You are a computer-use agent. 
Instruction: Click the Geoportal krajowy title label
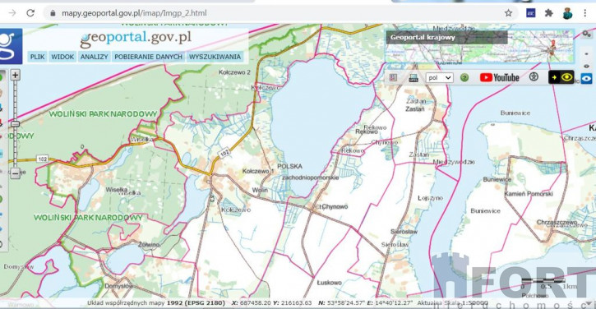pos(423,37)
